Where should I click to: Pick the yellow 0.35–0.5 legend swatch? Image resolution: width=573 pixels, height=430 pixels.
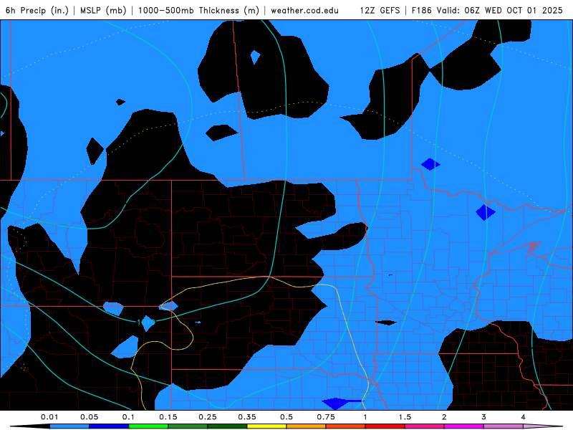[x=266, y=426]
